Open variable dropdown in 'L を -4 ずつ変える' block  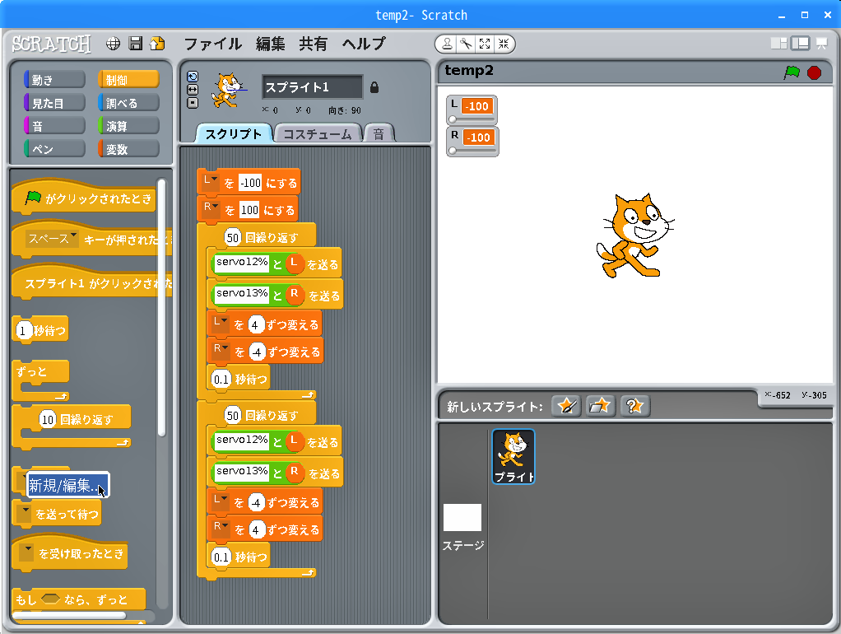tap(220, 501)
